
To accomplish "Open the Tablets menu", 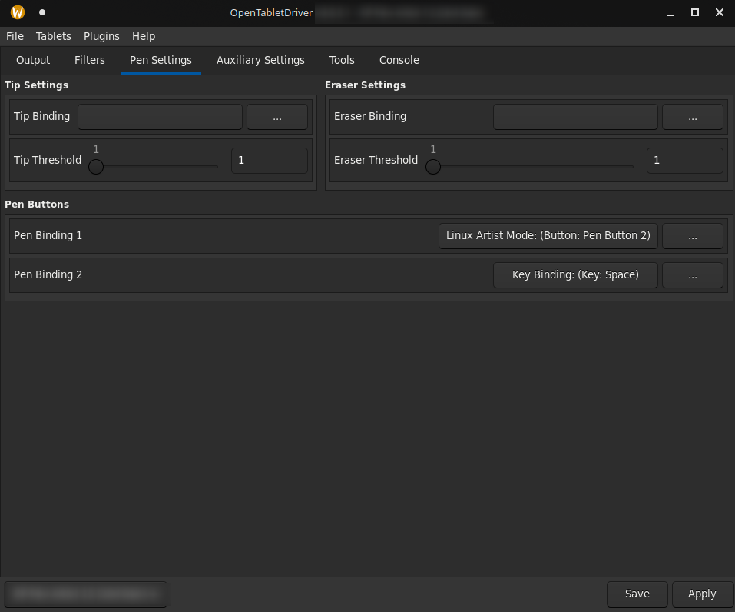I will pos(54,36).
